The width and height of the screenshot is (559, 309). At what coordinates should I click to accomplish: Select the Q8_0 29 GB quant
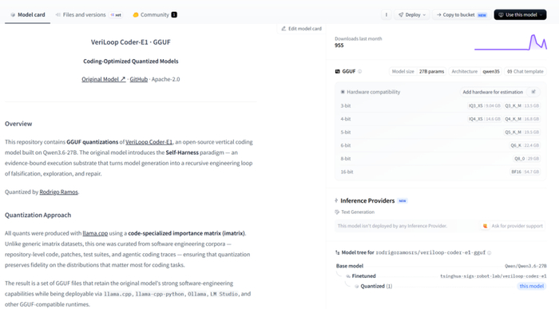(526, 159)
